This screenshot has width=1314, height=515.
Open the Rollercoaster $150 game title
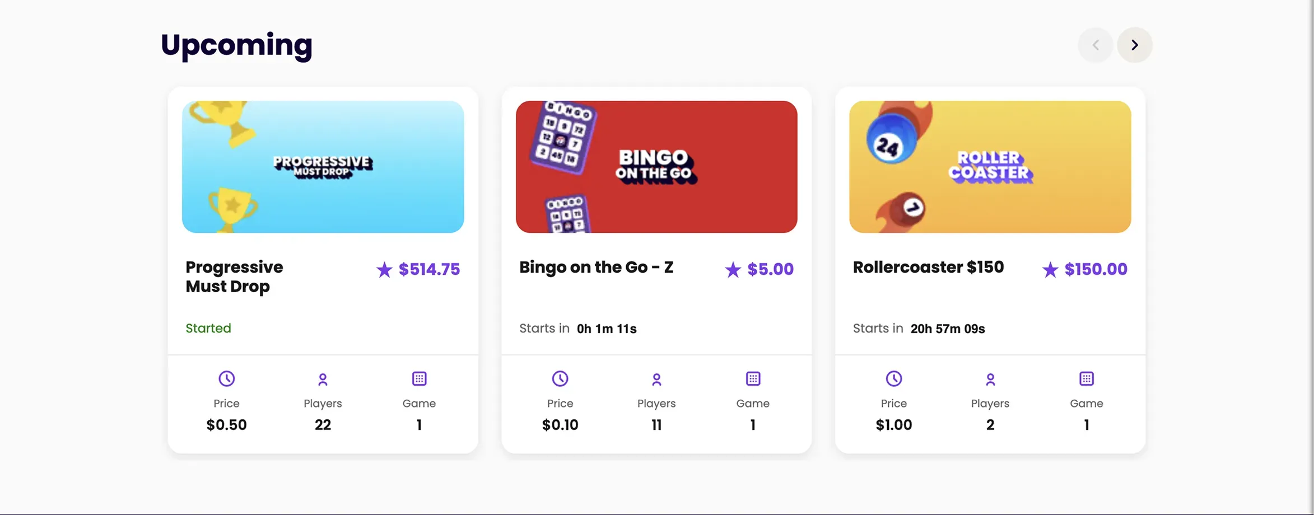pyautogui.click(x=928, y=268)
